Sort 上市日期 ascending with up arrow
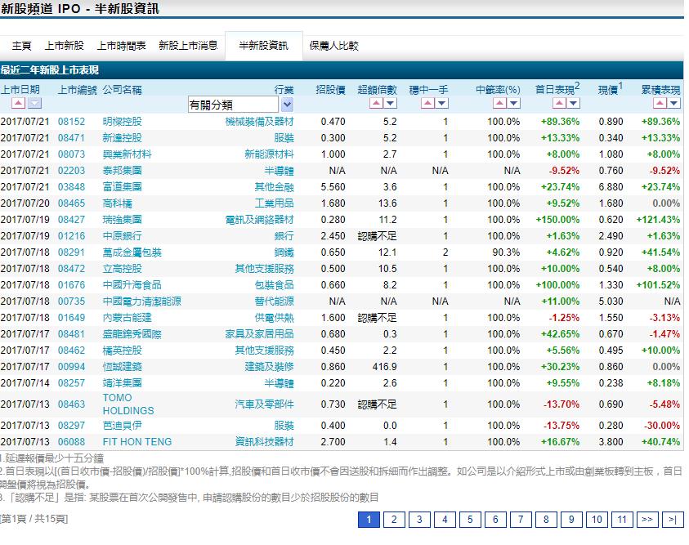Viewport: 689px width, 545px height. (x=19, y=103)
